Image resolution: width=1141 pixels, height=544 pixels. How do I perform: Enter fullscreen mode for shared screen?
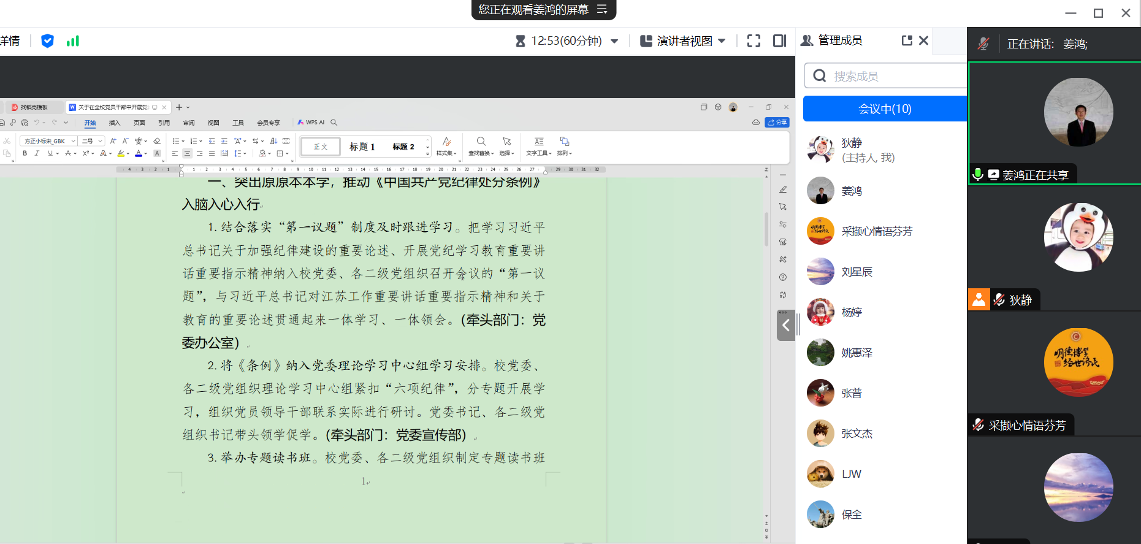[754, 41]
